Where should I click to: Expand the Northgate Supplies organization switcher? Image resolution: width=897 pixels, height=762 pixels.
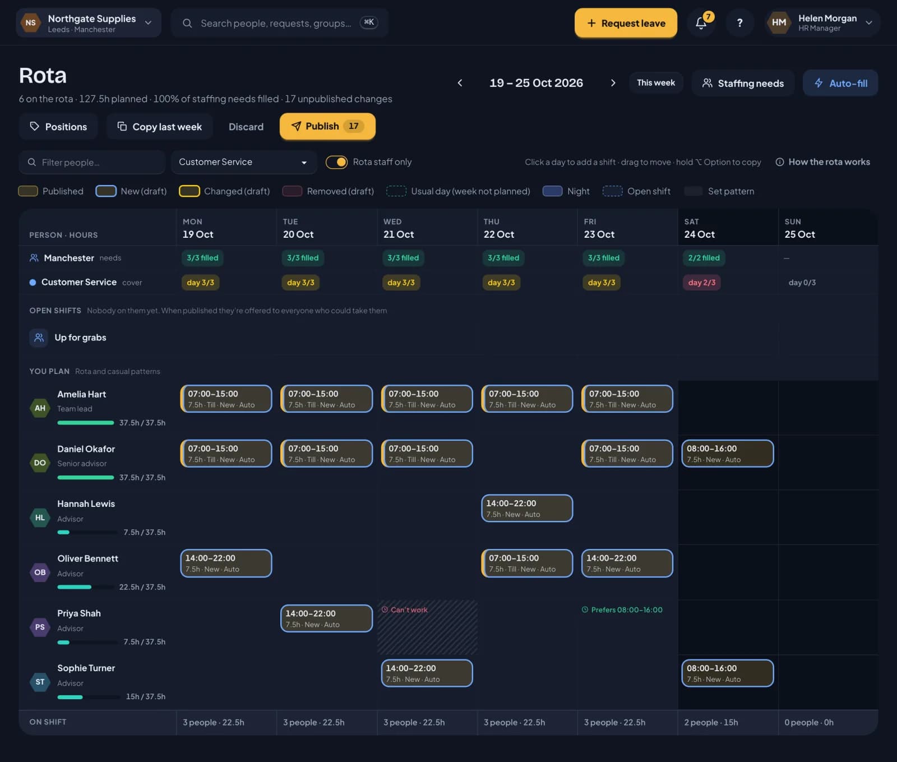(x=89, y=23)
